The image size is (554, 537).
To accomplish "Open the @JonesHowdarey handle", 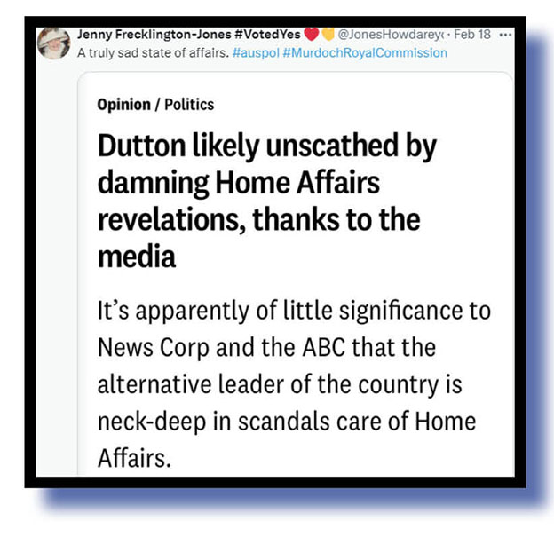I will tap(391, 35).
